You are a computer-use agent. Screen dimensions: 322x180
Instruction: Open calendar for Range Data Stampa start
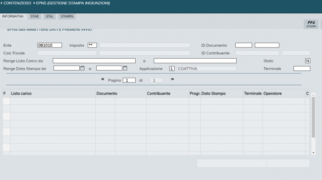pyautogui.click(x=83, y=68)
